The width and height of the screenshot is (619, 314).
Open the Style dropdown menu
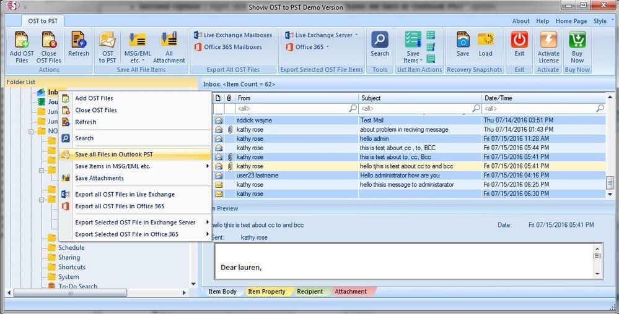pos(602,21)
